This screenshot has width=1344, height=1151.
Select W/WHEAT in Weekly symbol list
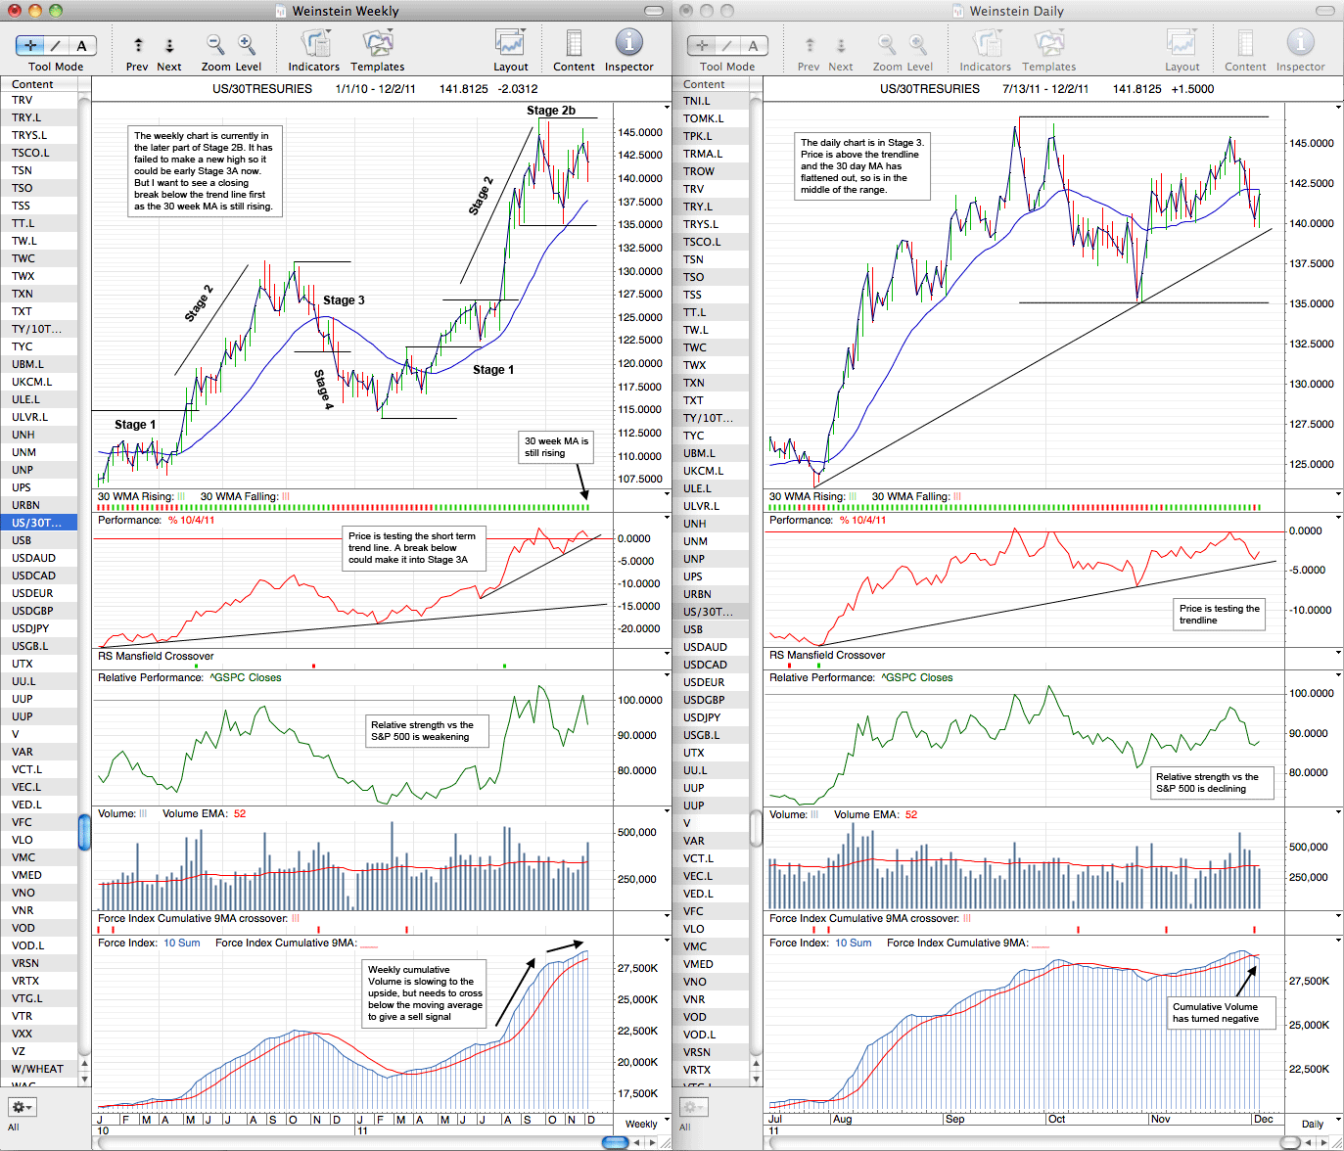pyautogui.click(x=39, y=1069)
